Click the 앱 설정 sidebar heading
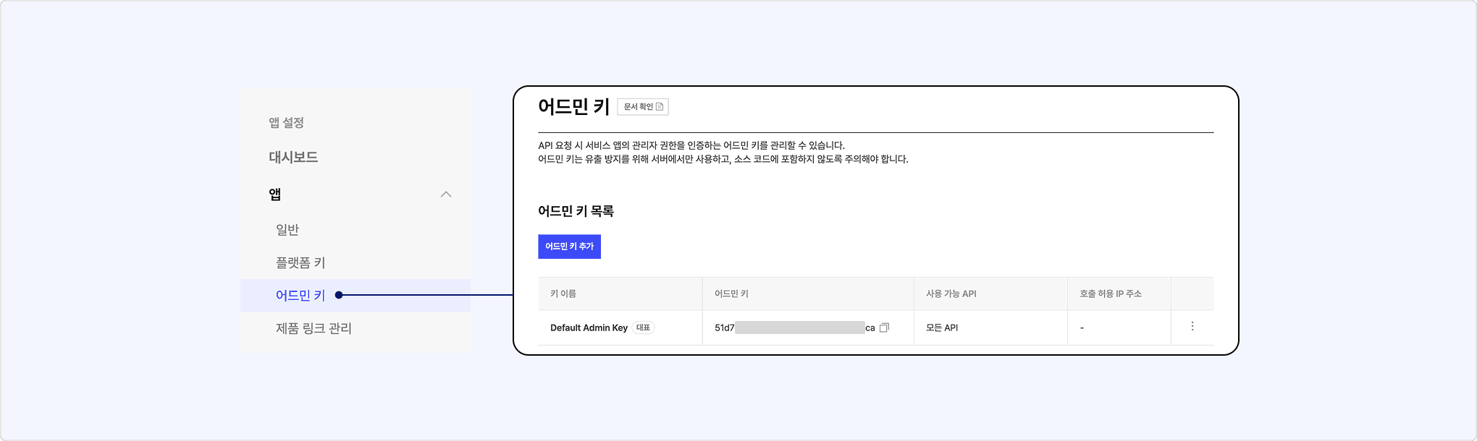This screenshot has width=1477, height=441. (x=286, y=123)
